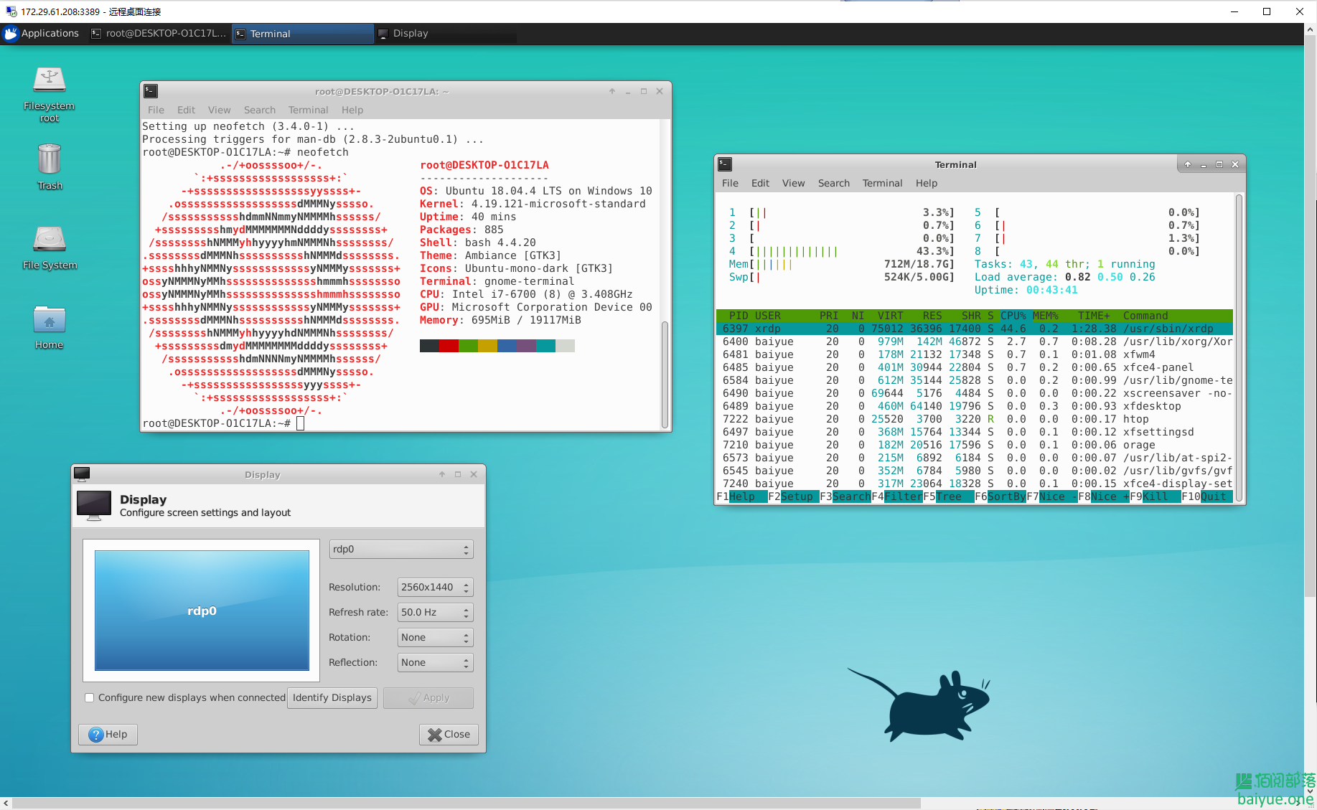
Task: Select the xfsettingsd process row in htop
Action: (975, 432)
